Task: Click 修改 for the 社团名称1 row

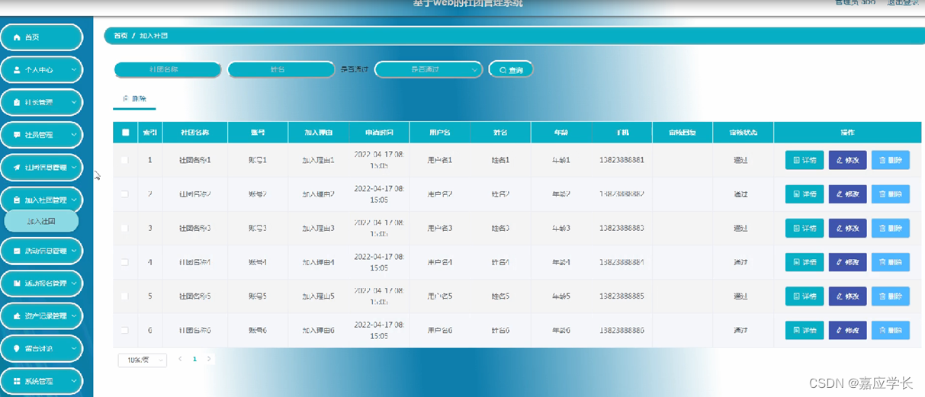Action: tap(848, 160)
